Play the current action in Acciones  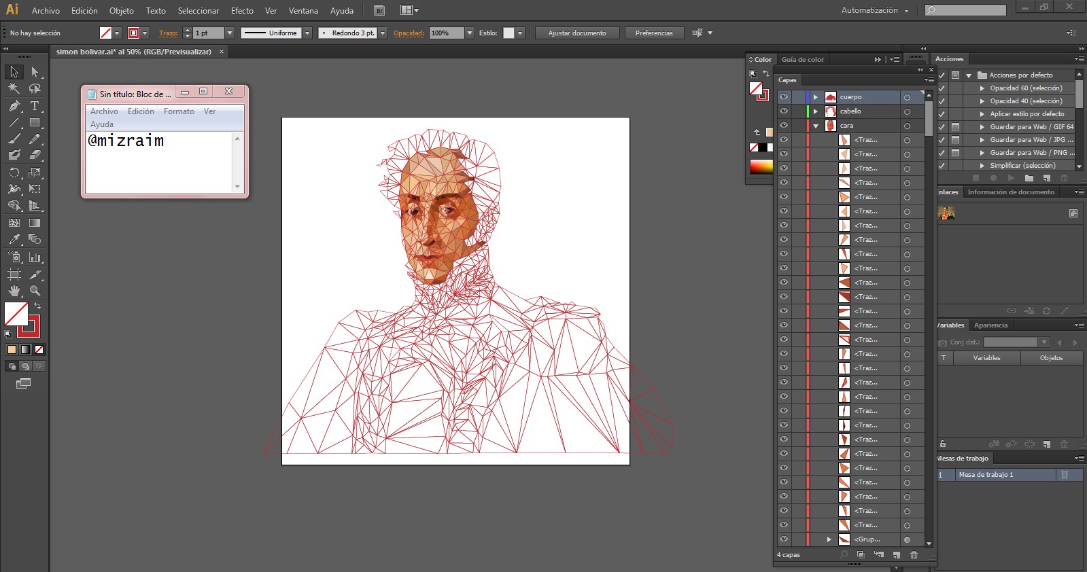click(x=1011, y=178)
